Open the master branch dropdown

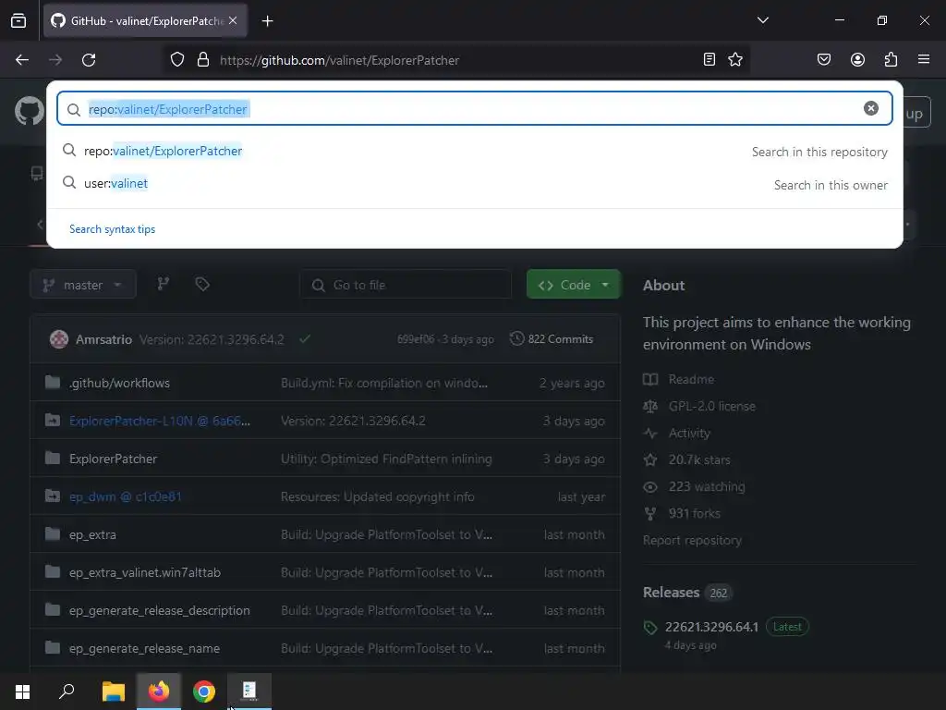[83, 285]
